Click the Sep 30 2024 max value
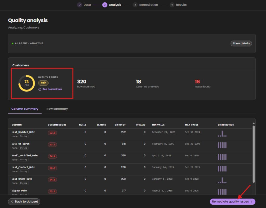Viewport: 266px width, 208px height. (192, 132)
